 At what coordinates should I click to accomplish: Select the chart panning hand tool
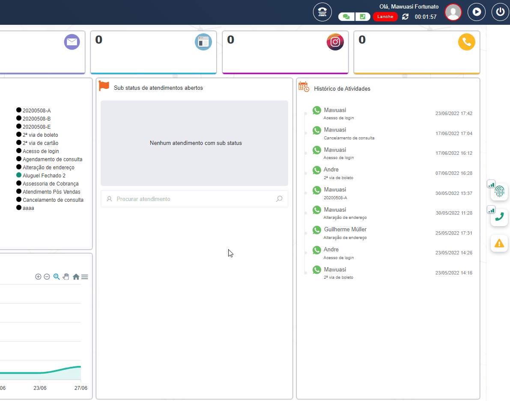coord(66,277)
